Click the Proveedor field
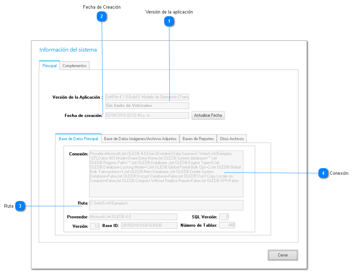The width and height of the screenshot is (354, 272). (133, 217)
